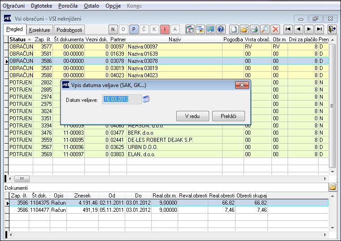
Task: Click the monitor screen toolbar icon
Action: click(x=210, y=29)
